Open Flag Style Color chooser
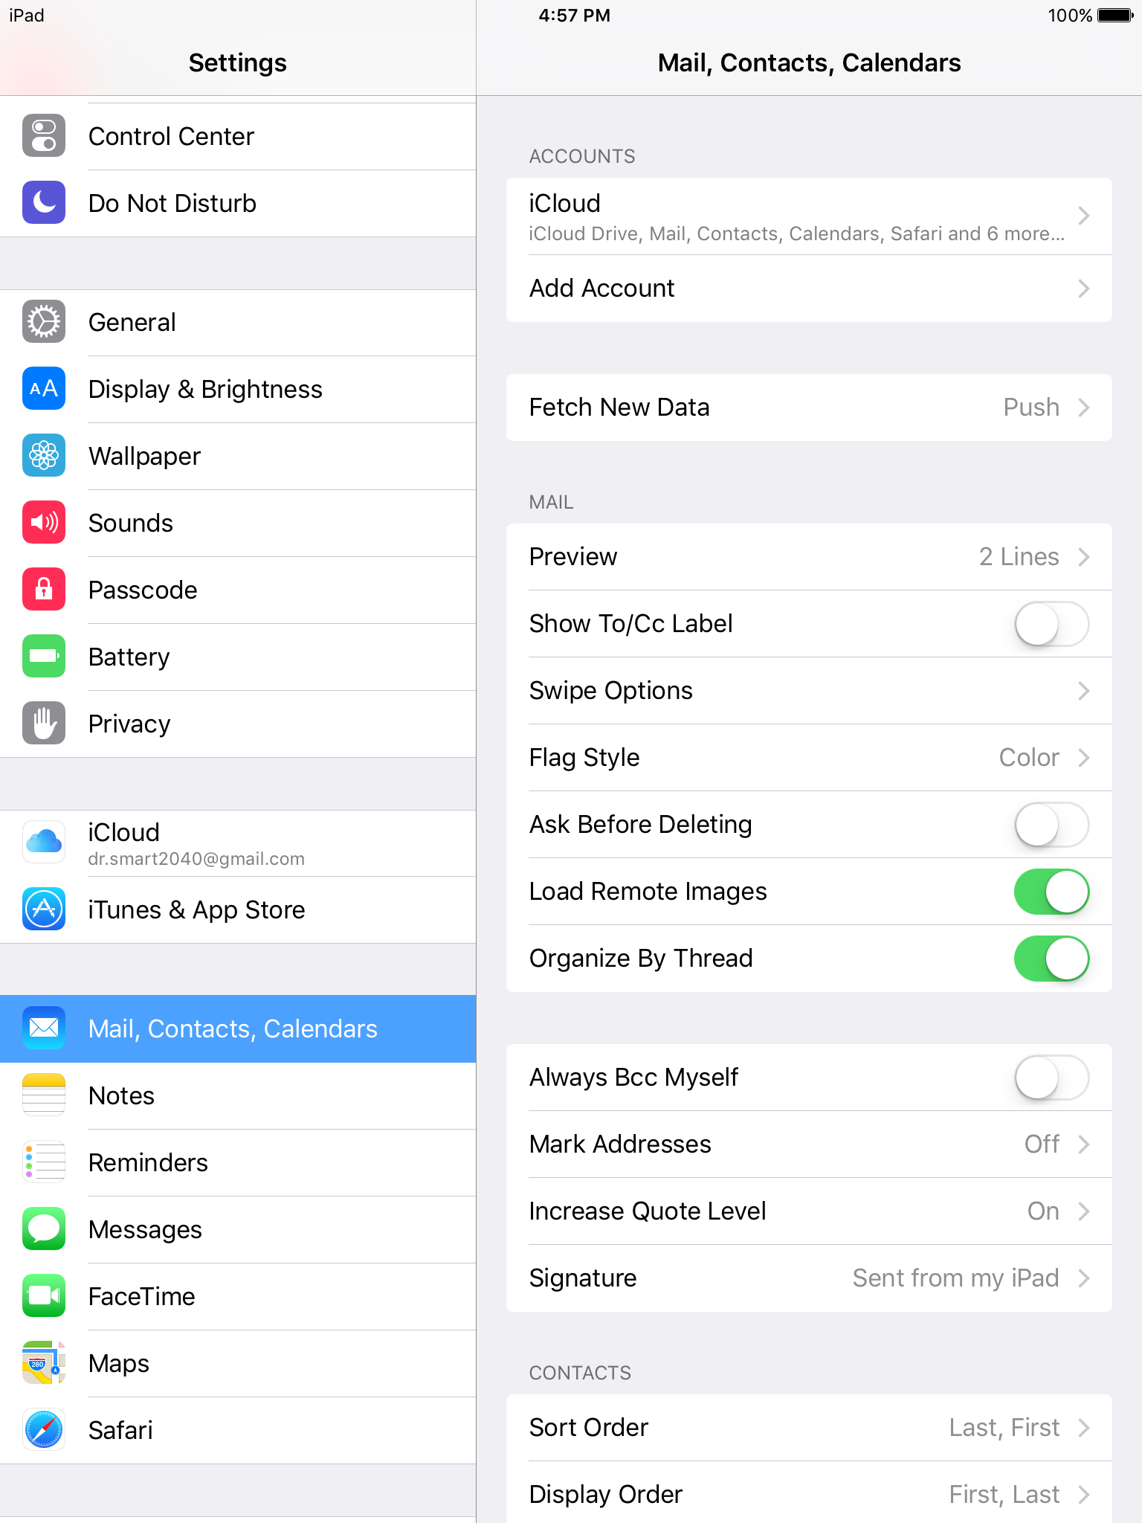1142x1523 pixels. 809,758
